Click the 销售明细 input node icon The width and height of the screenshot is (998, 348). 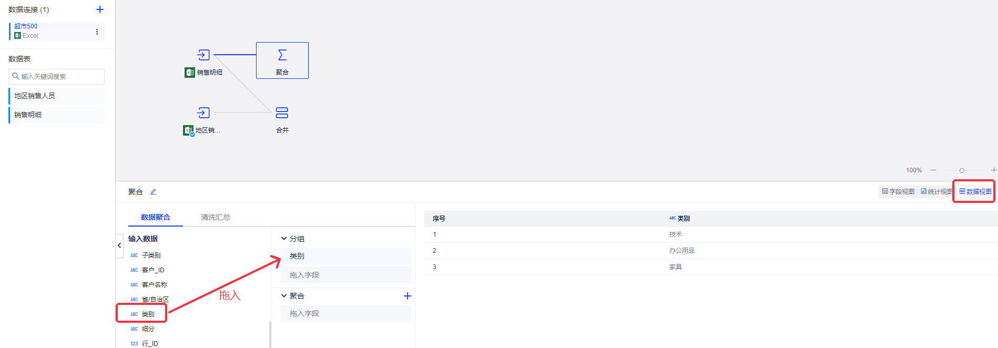[x=203, y=55]
